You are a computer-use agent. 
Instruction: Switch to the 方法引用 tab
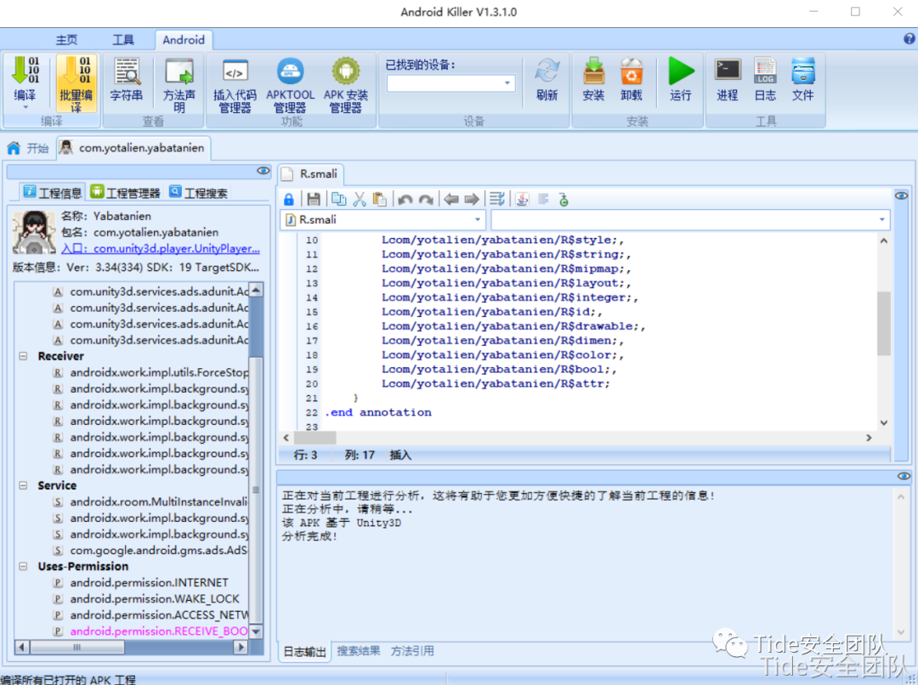(412, 651)
